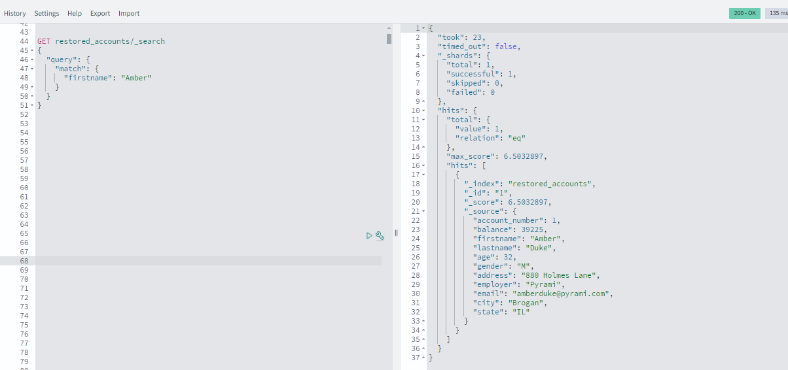Click the amberduke@pyrami.com email line
Viewport: 788px width, 370px height.
(543, 294)
